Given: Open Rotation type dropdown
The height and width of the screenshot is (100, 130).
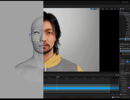Looking at the screenshot, I should tap(124, 67).
